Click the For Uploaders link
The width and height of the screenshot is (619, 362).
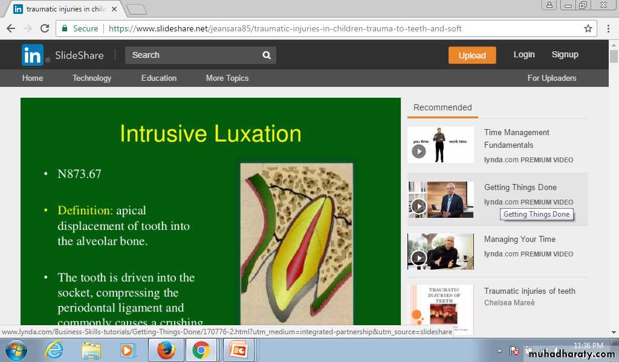(x=551, y=78)
